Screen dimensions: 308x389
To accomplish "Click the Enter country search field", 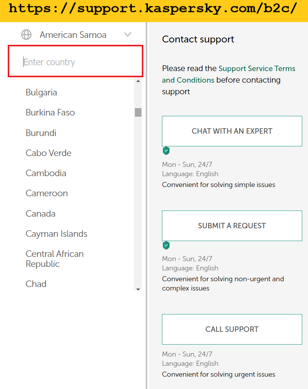I will (x=75, y=62).
